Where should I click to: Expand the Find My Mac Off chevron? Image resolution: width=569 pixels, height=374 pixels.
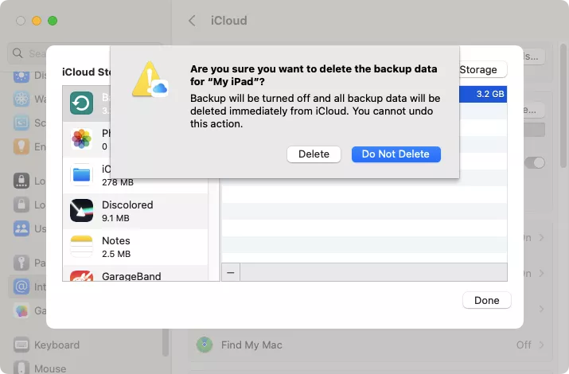tap(542, 345)
